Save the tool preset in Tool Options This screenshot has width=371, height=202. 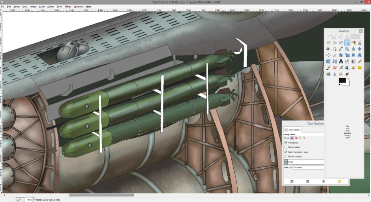(x=292, y=181)
